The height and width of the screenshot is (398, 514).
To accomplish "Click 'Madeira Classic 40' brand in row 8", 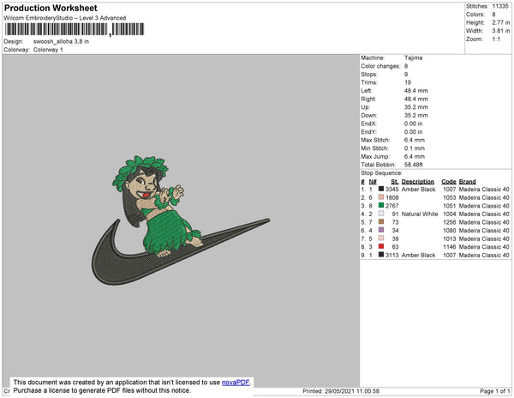I will pyautogui.click(x=484, y=247).
